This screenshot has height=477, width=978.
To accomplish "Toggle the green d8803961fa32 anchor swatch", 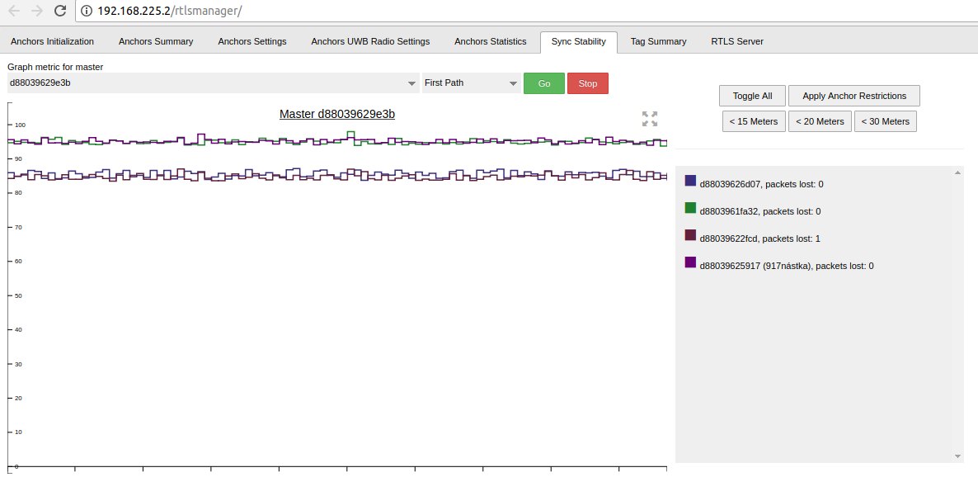I will (691, 208).
